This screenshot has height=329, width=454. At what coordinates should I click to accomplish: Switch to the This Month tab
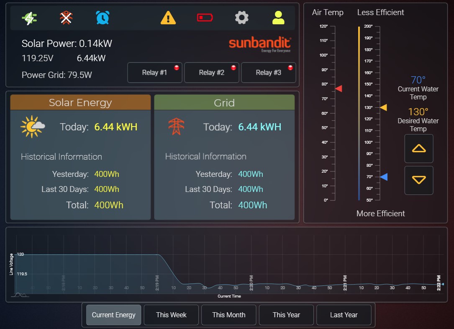click(x=229, y=315)
